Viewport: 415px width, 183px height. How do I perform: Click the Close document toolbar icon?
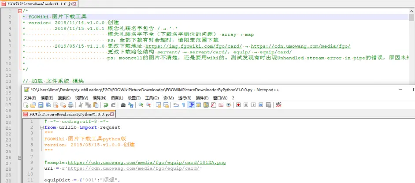point(56,105)
